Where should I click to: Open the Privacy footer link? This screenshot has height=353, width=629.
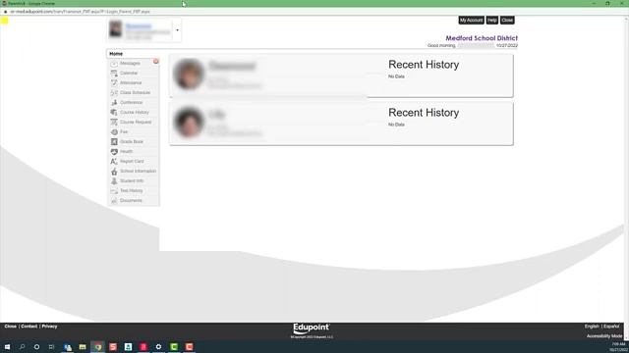click(49, 327)
